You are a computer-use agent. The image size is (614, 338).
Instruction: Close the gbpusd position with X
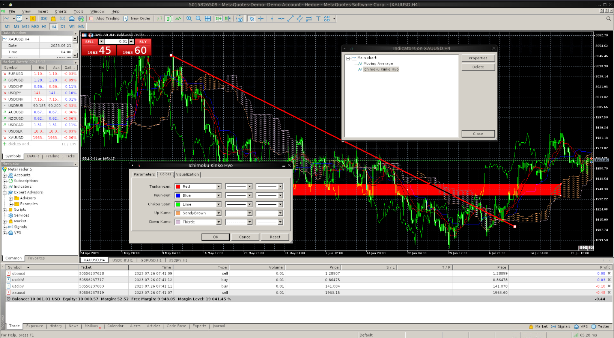click(x=609, y=273)
